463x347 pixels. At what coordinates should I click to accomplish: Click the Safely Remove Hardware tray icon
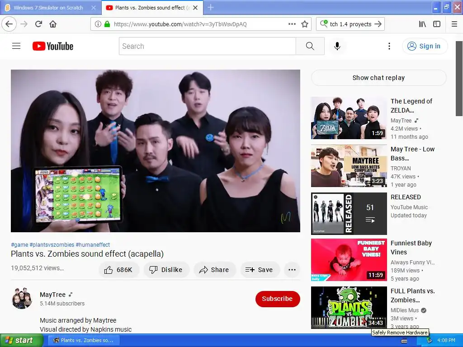coord(429,340)
